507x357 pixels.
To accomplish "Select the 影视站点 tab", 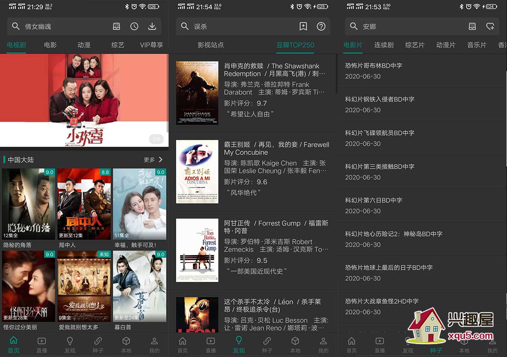I will (211, 45).
